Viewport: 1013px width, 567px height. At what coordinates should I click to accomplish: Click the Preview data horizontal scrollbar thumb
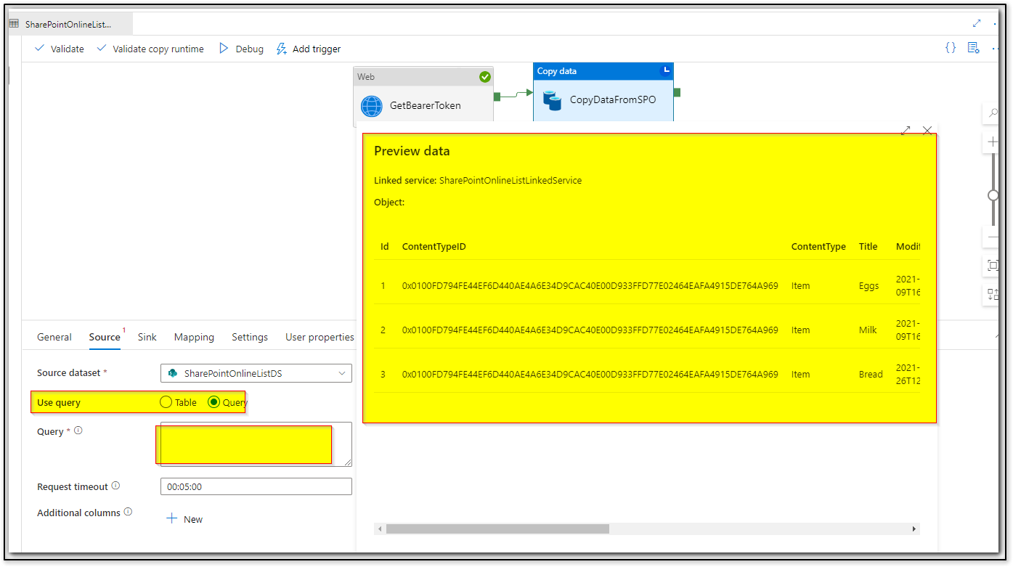tap(497, 529)
